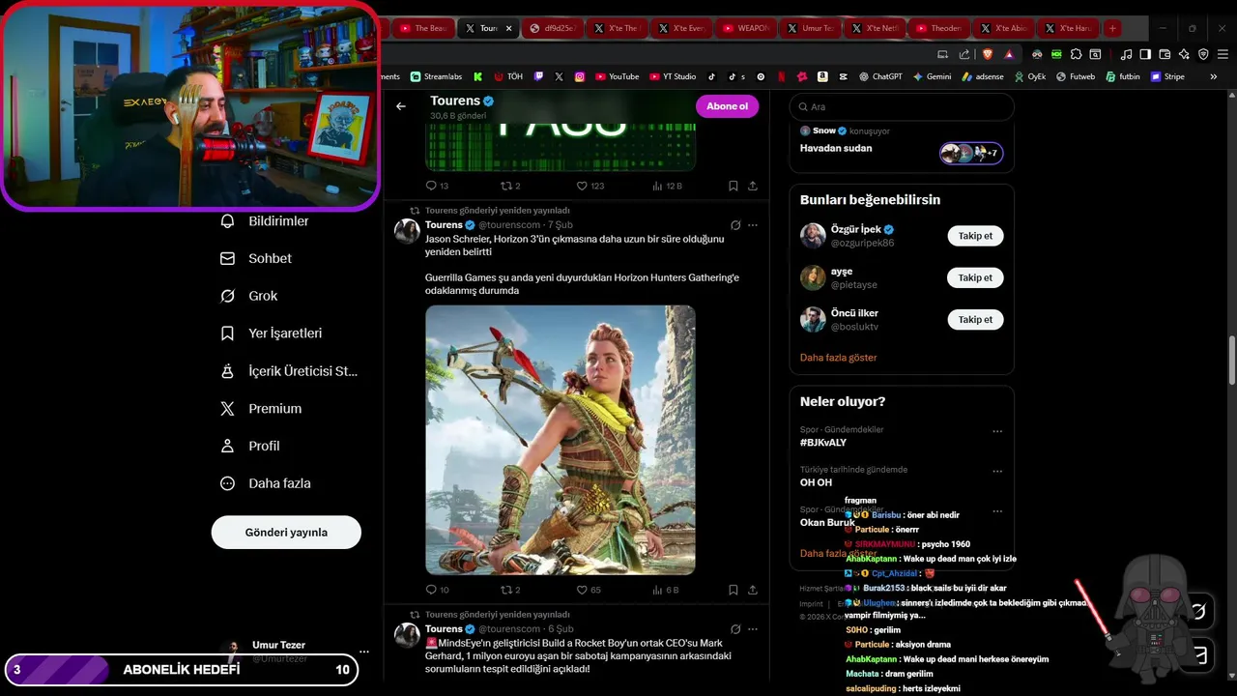The width and height of the screenshot is (1237, 696).
Task: Open Grok icon on the MindsEye post
Action: tap(735, 629)
